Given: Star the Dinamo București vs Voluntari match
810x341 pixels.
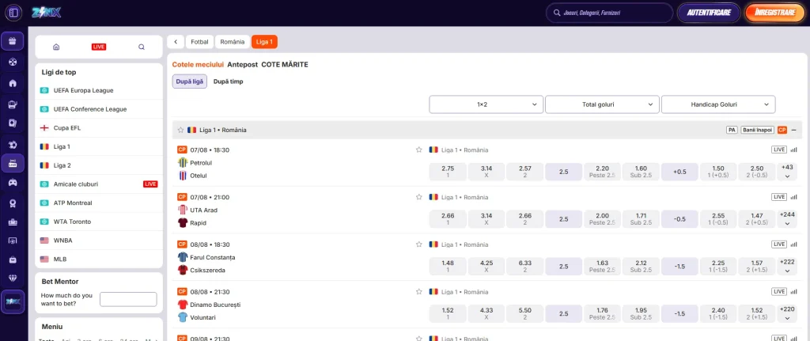Looking at the screenshot, I should click(x=419, y=291).
